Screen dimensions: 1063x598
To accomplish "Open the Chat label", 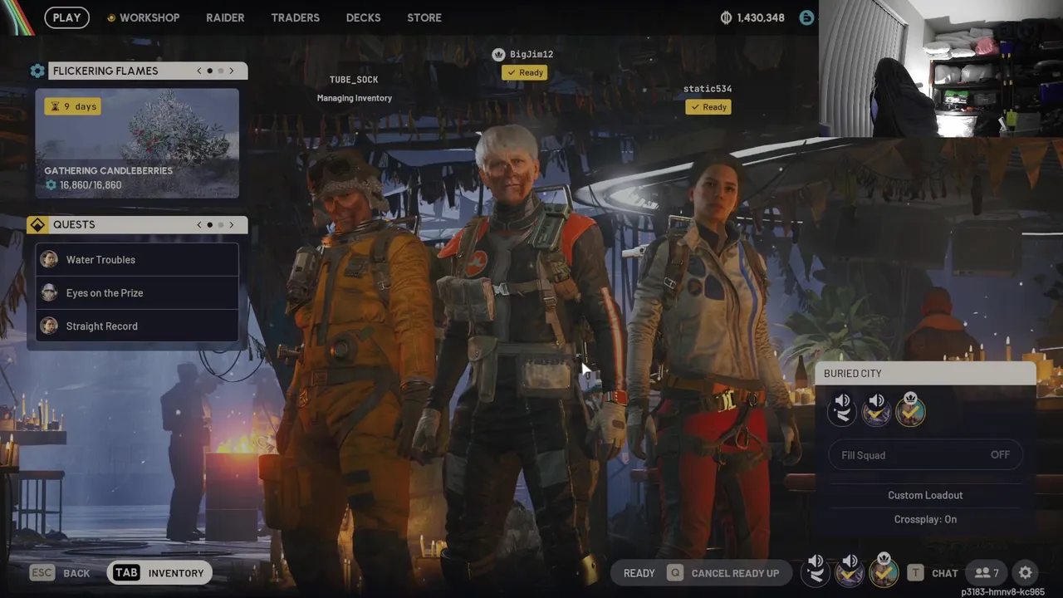I will [944, 573].
